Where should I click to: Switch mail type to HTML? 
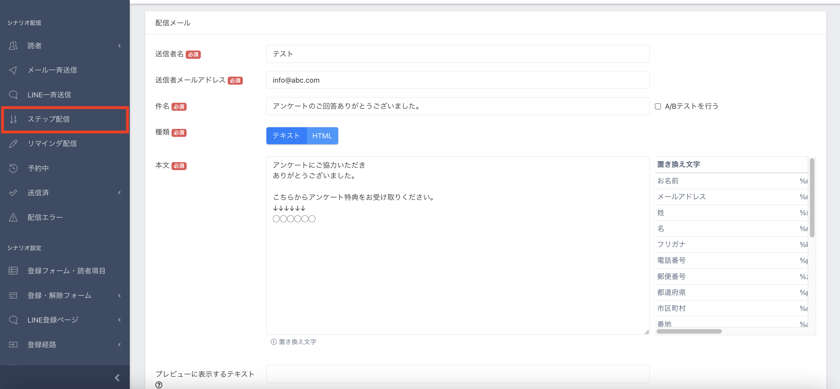pyautogui.click(x=322, y=136)
